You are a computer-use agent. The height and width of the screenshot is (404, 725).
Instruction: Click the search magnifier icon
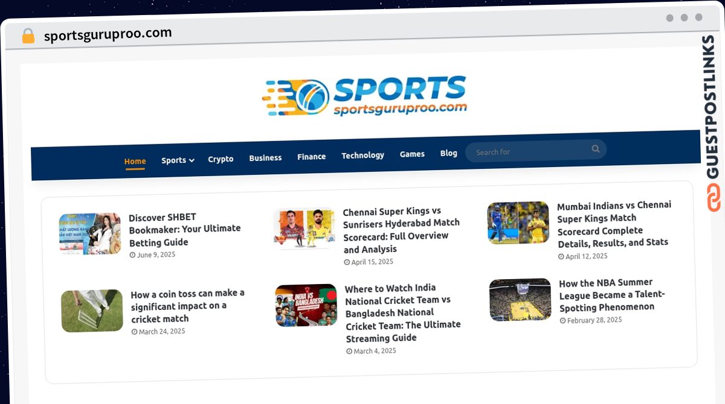596,149
